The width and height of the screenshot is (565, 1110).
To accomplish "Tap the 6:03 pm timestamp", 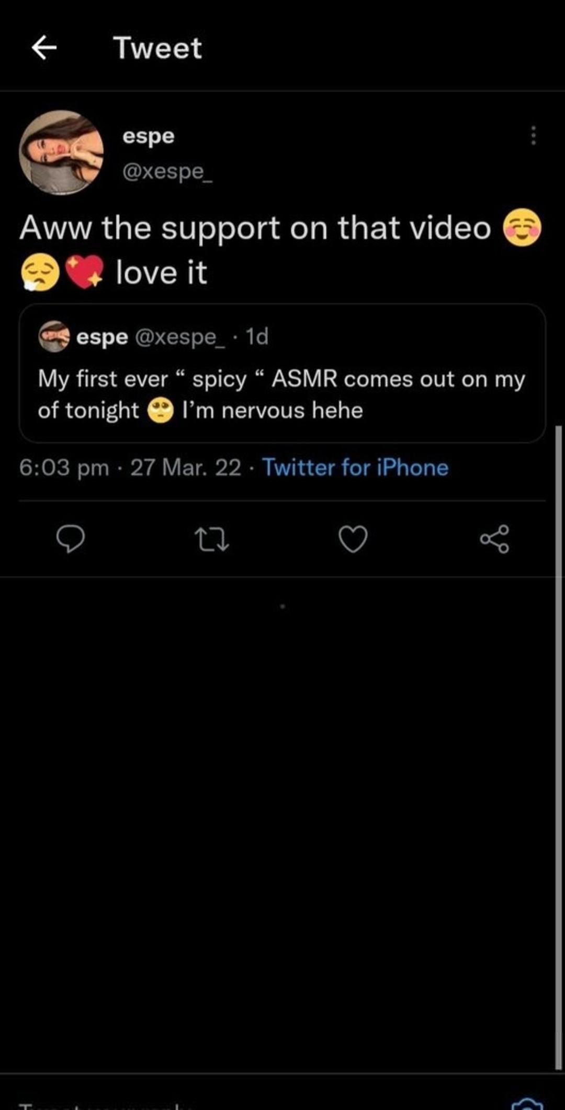I will point(64,467).
